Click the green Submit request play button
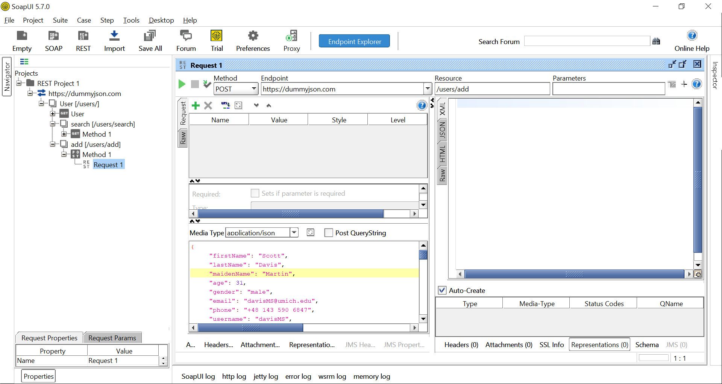This screenshot has height=384, width=722. tap(182, 84)
